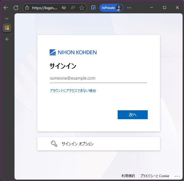Click the 次へ button
This screenshot has height=181, width=184.
tap(133, 115)
